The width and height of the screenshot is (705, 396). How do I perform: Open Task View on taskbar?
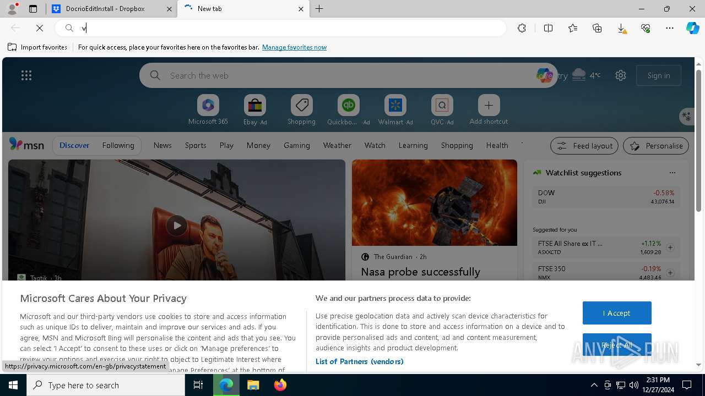point(198,385)
